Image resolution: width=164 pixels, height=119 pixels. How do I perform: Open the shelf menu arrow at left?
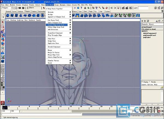tap(3, 17)
